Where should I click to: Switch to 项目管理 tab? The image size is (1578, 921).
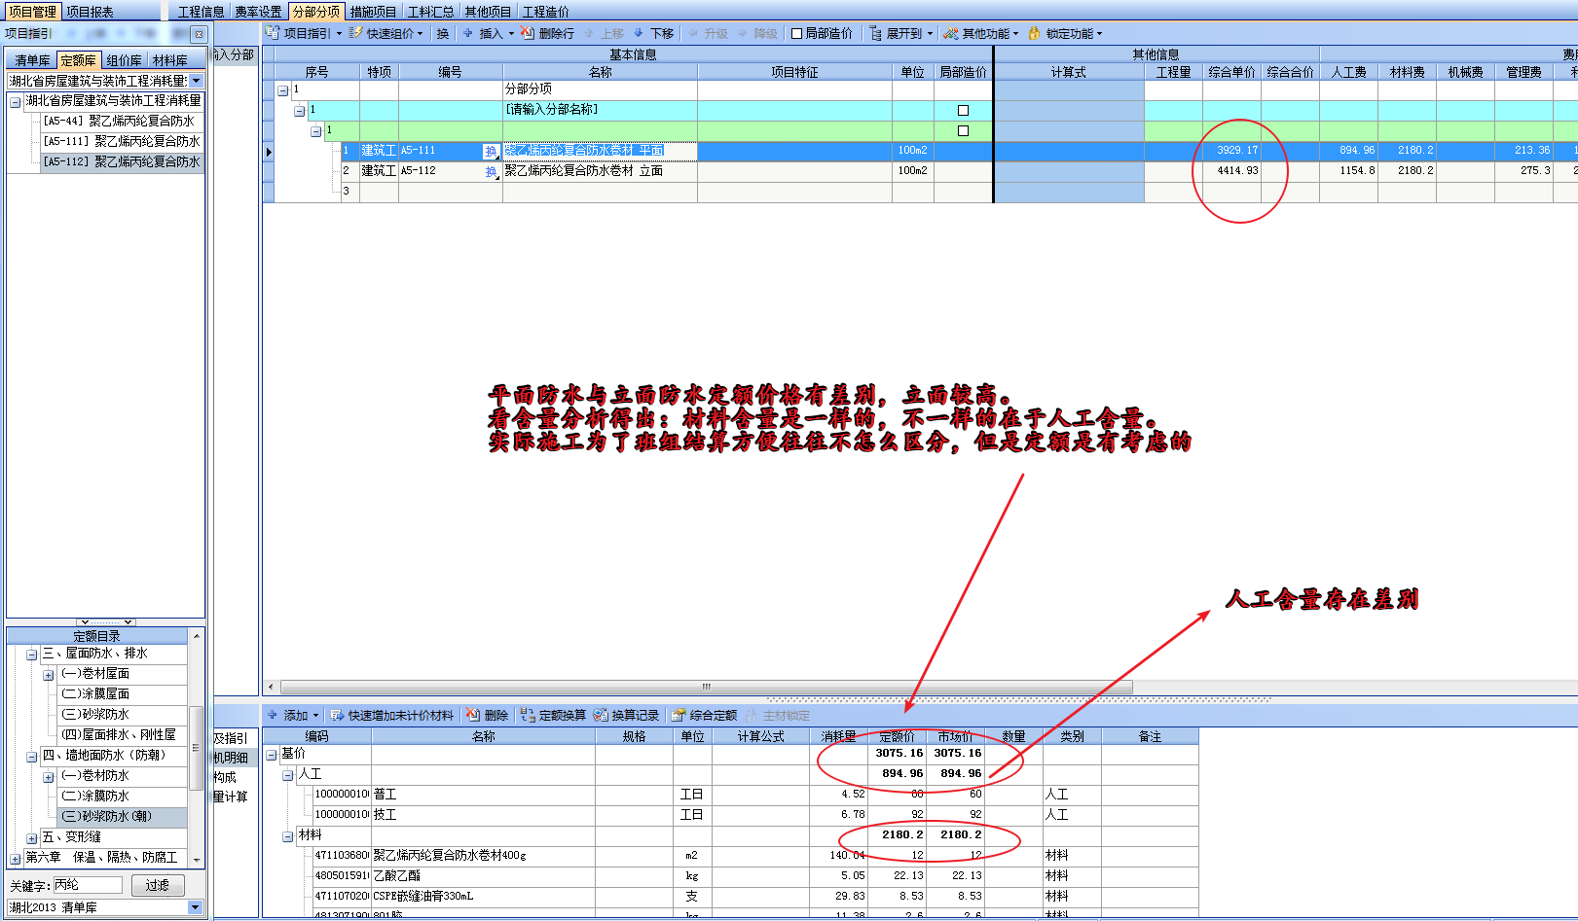click(x=32, y=12)
